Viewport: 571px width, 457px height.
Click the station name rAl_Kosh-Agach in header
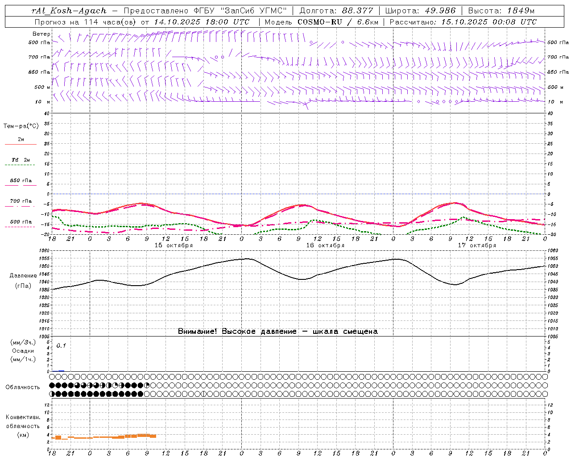coord(69,11)
